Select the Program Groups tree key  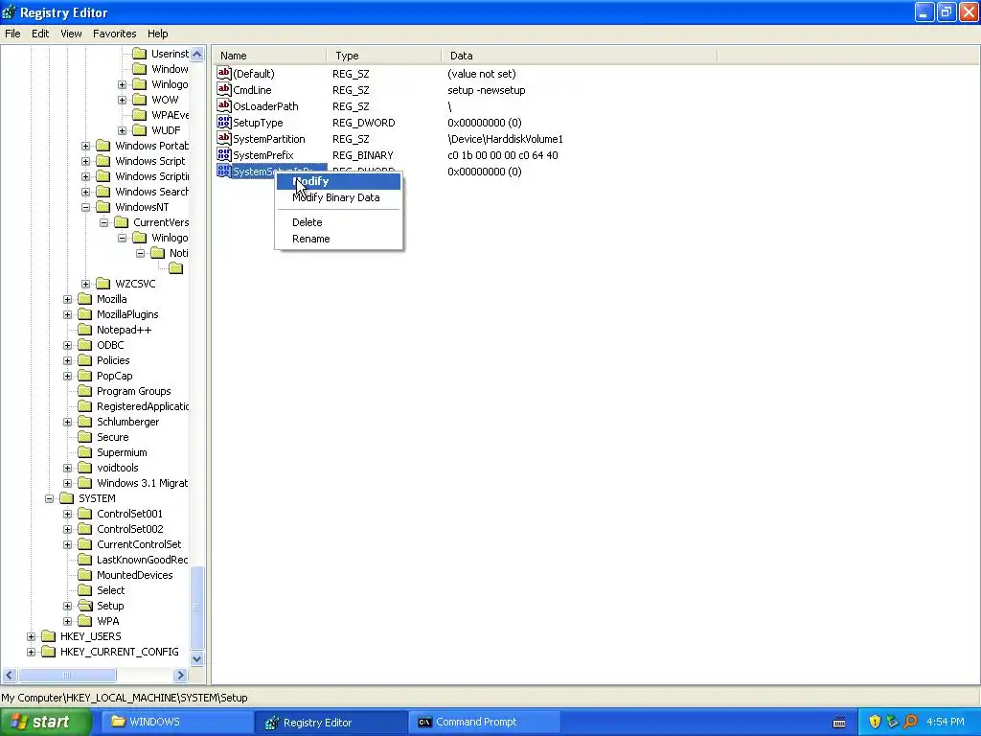click(x=133, y=391)
